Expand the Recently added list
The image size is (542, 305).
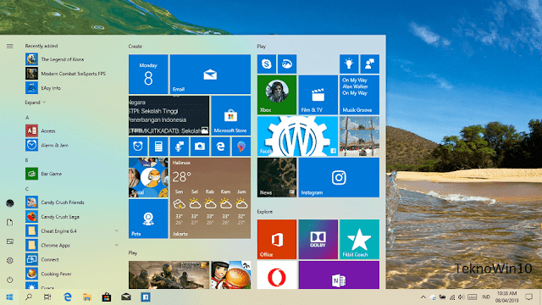click(36, 103)
